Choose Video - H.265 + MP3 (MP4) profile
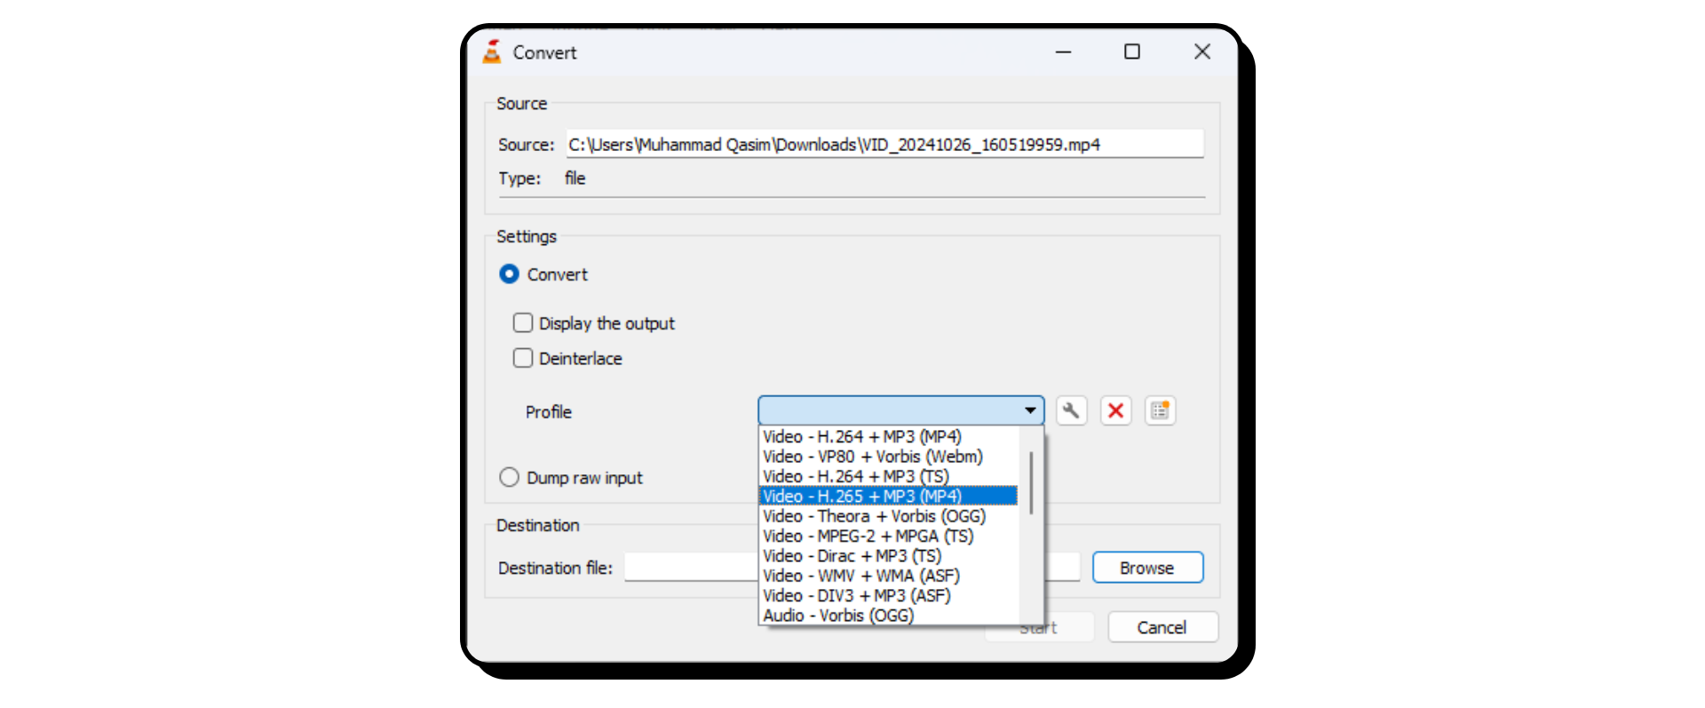1705x708 pixels. [888, 497]
